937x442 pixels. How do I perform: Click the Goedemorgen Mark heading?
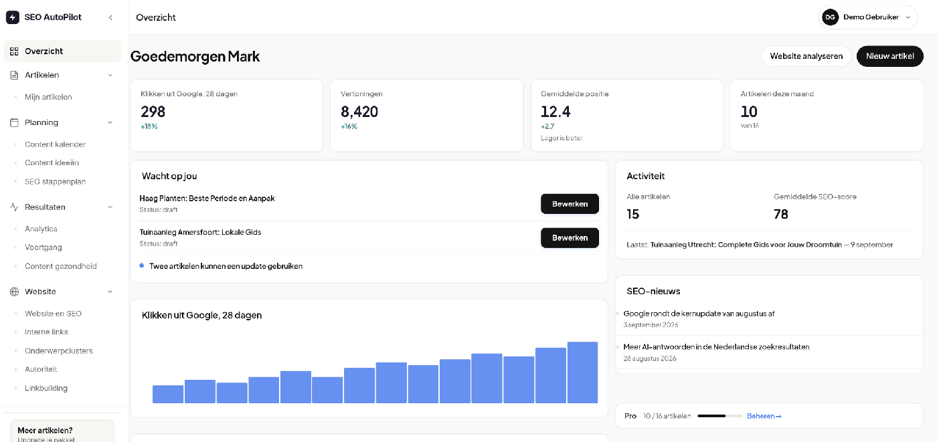(x=195, y=57)
